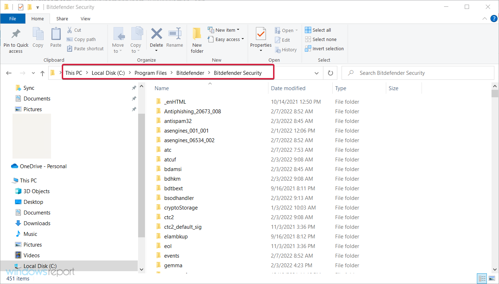Click the navigation pane scroll down arrow

[141, 270]
